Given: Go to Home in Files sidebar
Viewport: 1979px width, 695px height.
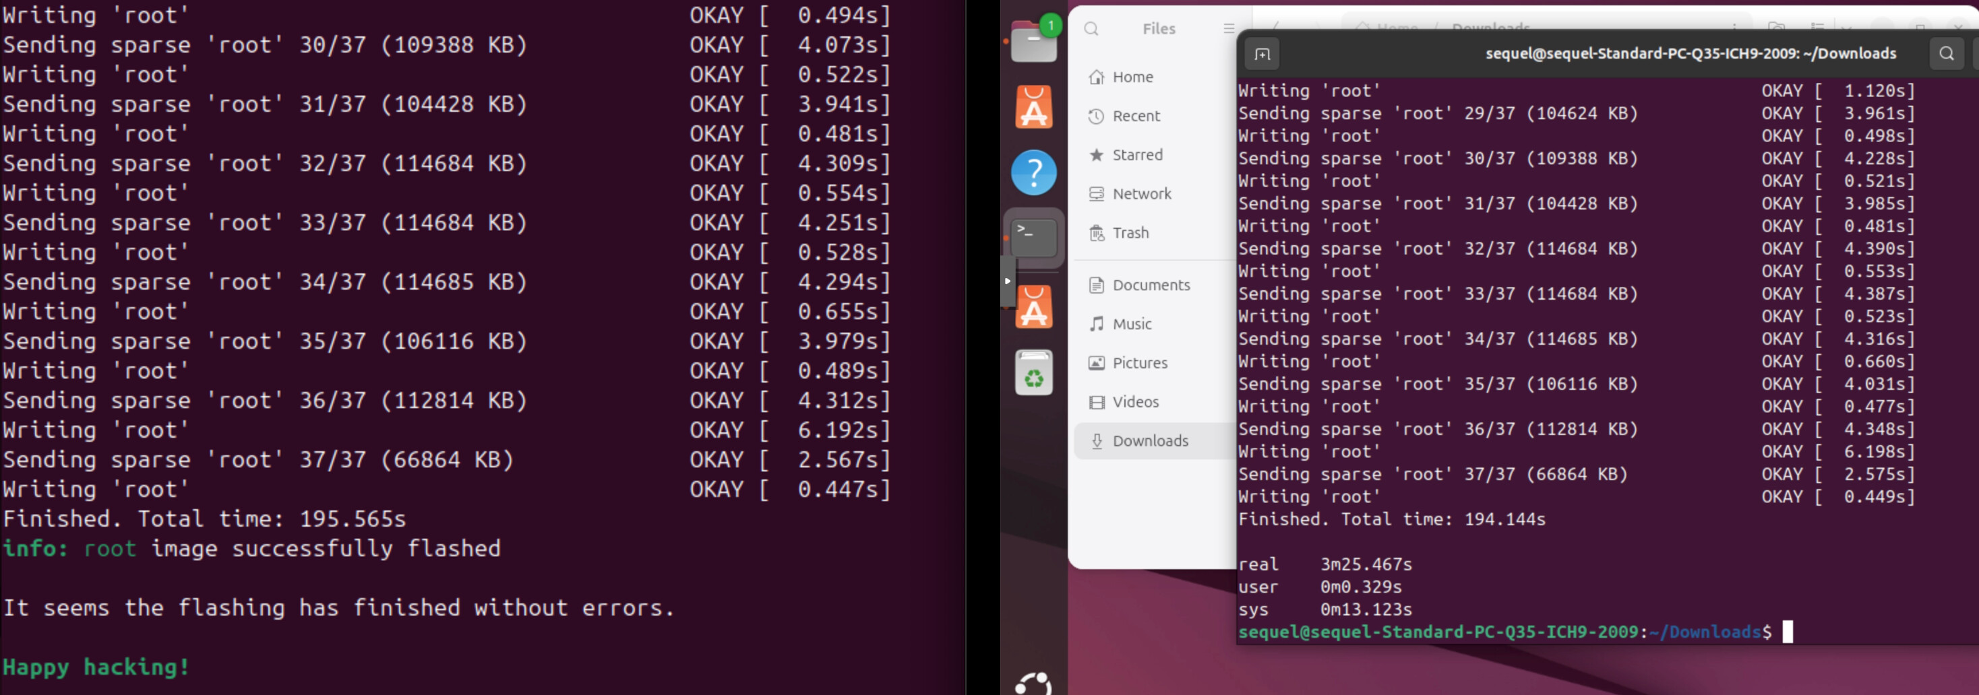Looking at the screenshot, I should (1132, 77).
